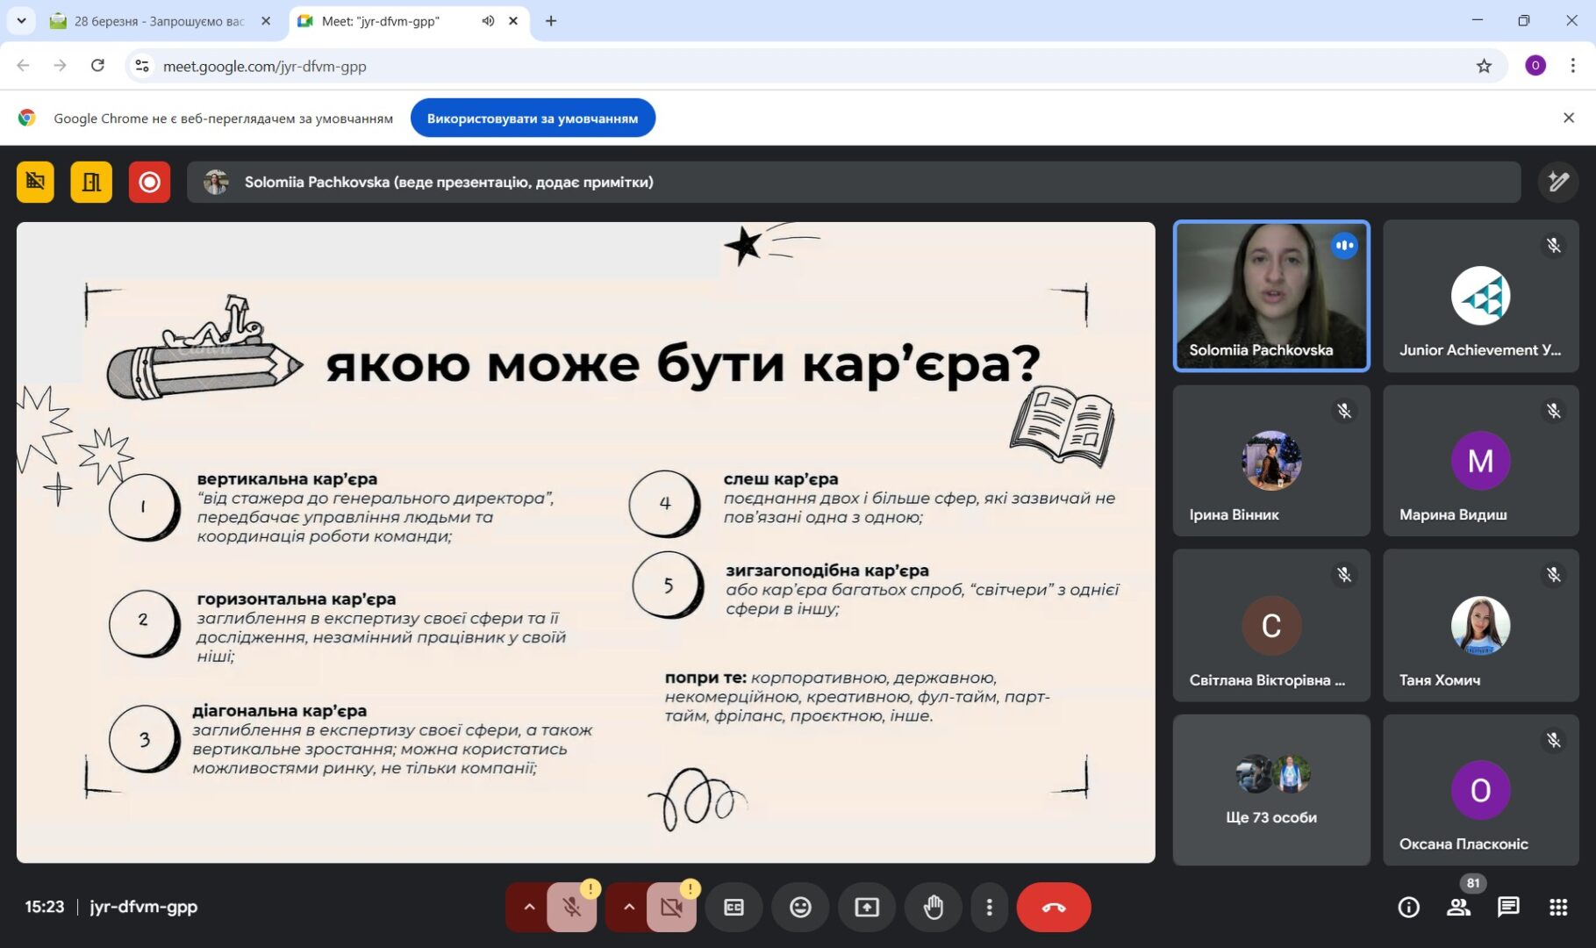The height and width of the screenshot is (948, 1596).
Task: Unmute the microphone button
Action: pos(572,907)
